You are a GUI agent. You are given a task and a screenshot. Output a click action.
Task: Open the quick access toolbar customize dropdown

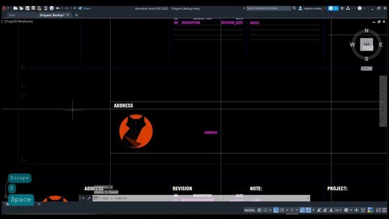75,8
